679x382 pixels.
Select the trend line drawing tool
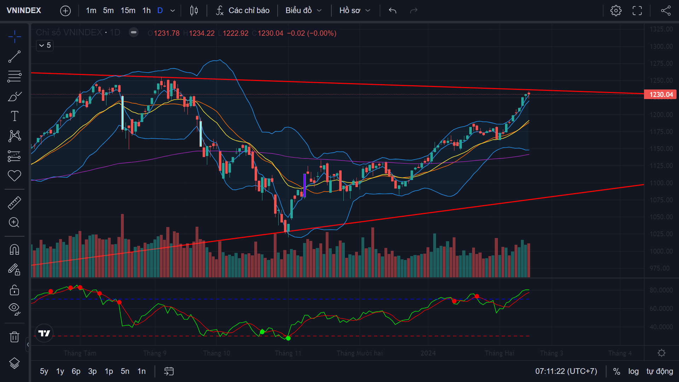pos(14,57)
